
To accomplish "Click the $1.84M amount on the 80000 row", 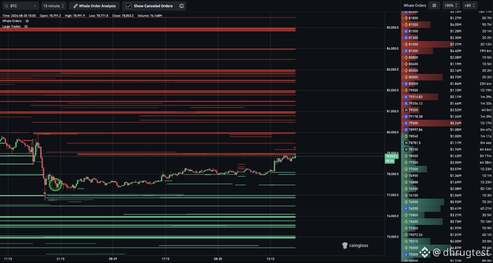I will (456, 84).
